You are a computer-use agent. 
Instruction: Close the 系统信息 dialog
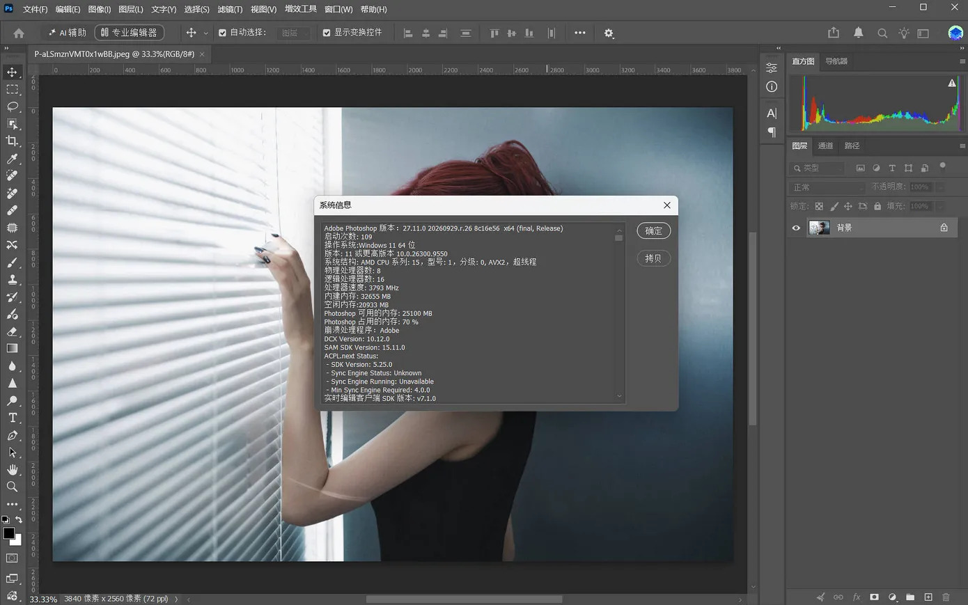point(667,205)
